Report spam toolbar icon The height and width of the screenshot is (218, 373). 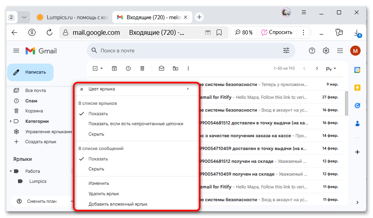[128, 68]
